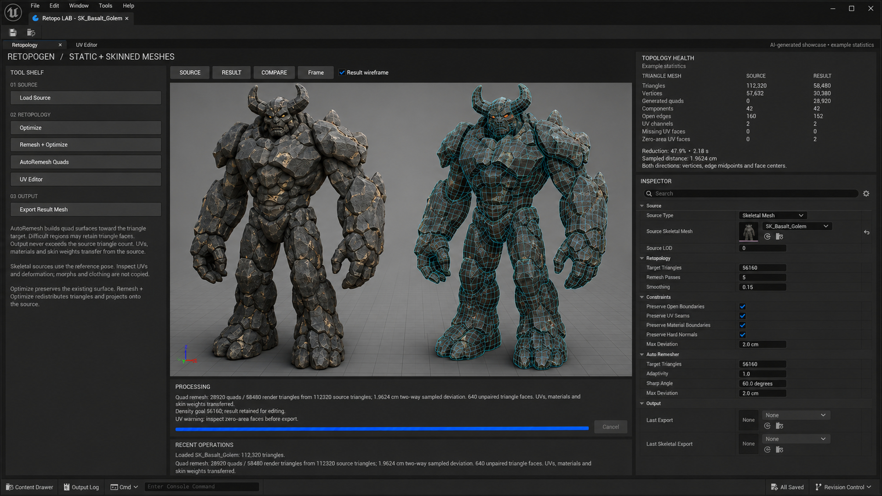Viewport: 882px width, 496px height.
Task: Click the Sharp Angle value field
Action: (x=762, y=383)
